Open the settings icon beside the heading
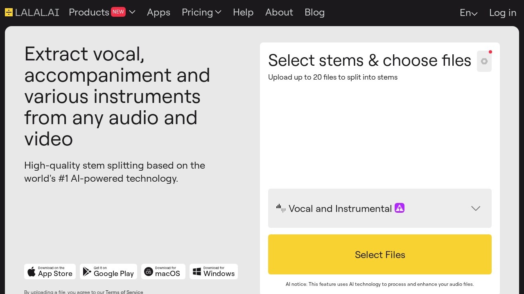Screen dimensions: 524x294 coord(484,61)
